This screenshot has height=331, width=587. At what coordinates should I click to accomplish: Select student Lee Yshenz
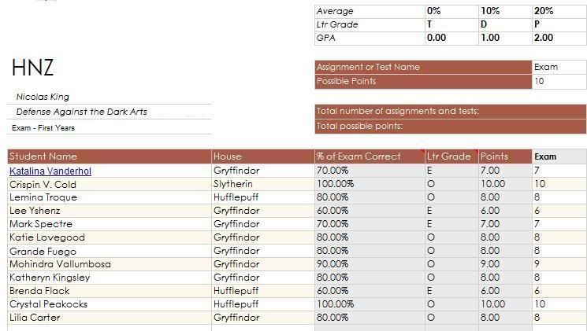point(110,211)
